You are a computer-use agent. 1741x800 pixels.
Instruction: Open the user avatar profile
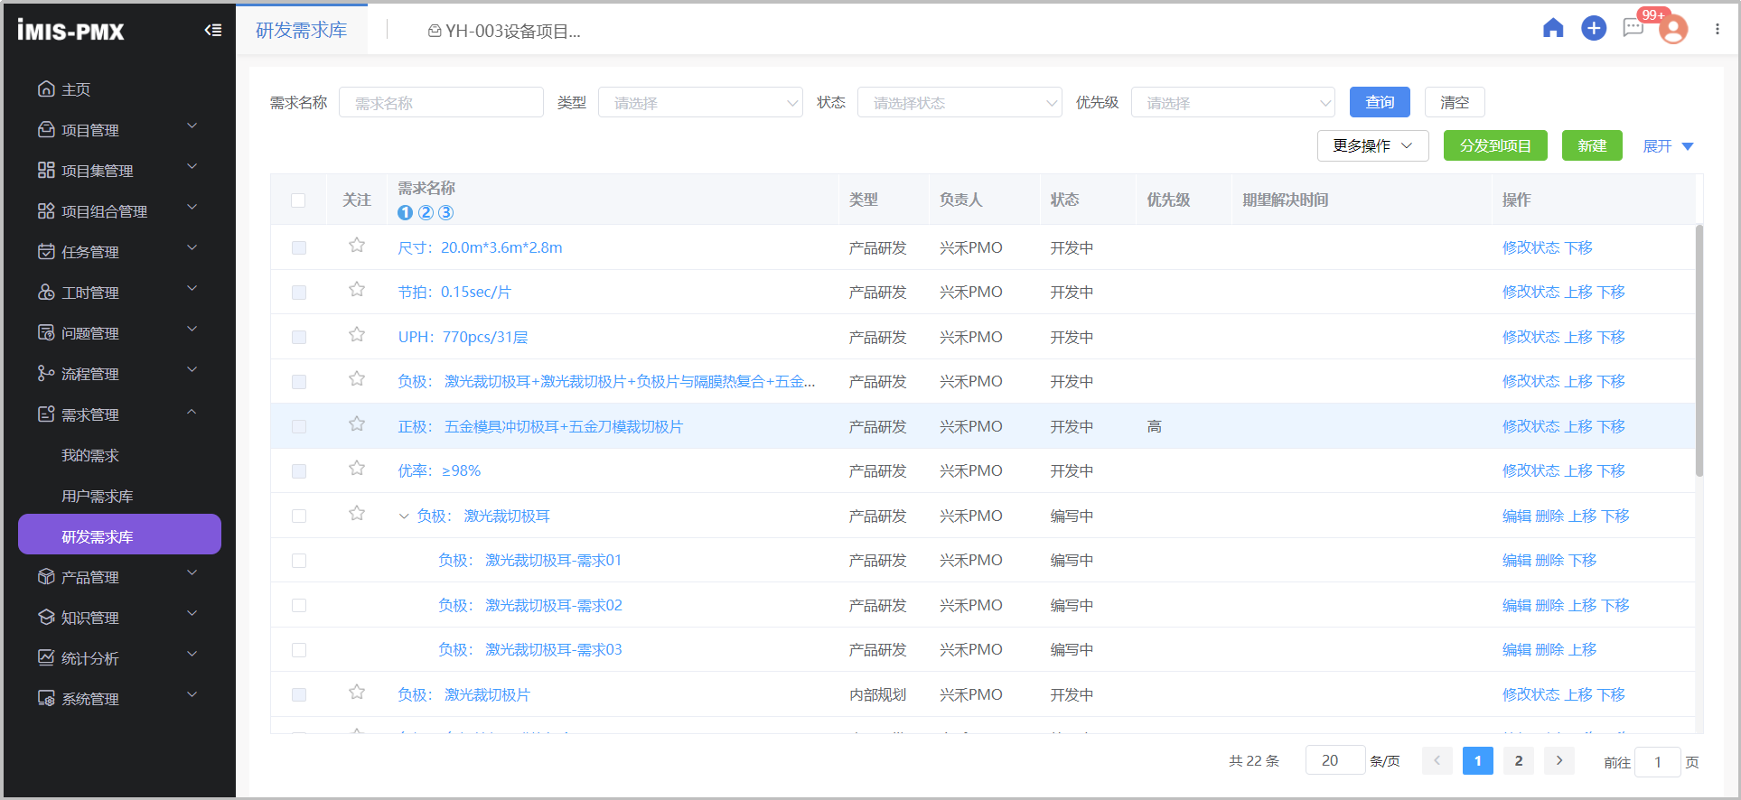pyautogui.click(x=1672, y=31)
